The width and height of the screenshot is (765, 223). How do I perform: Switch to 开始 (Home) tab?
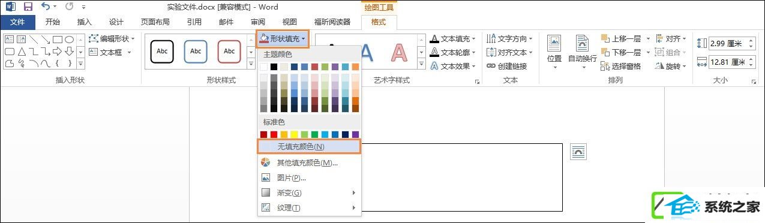coord(53,22)
